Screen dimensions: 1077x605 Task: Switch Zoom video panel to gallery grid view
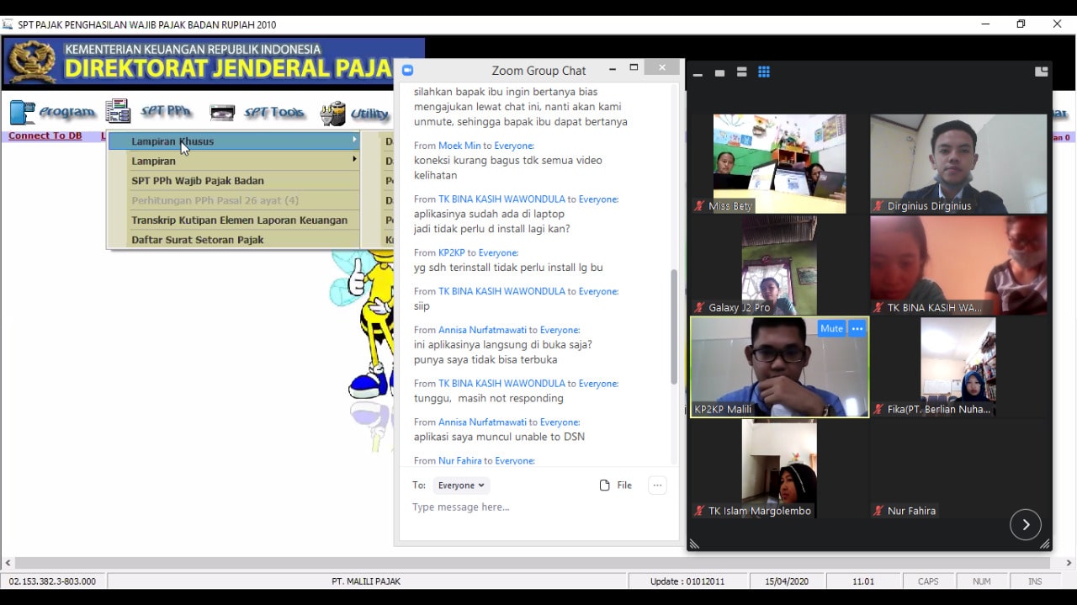pyautogui.click(x=764, y=72)
